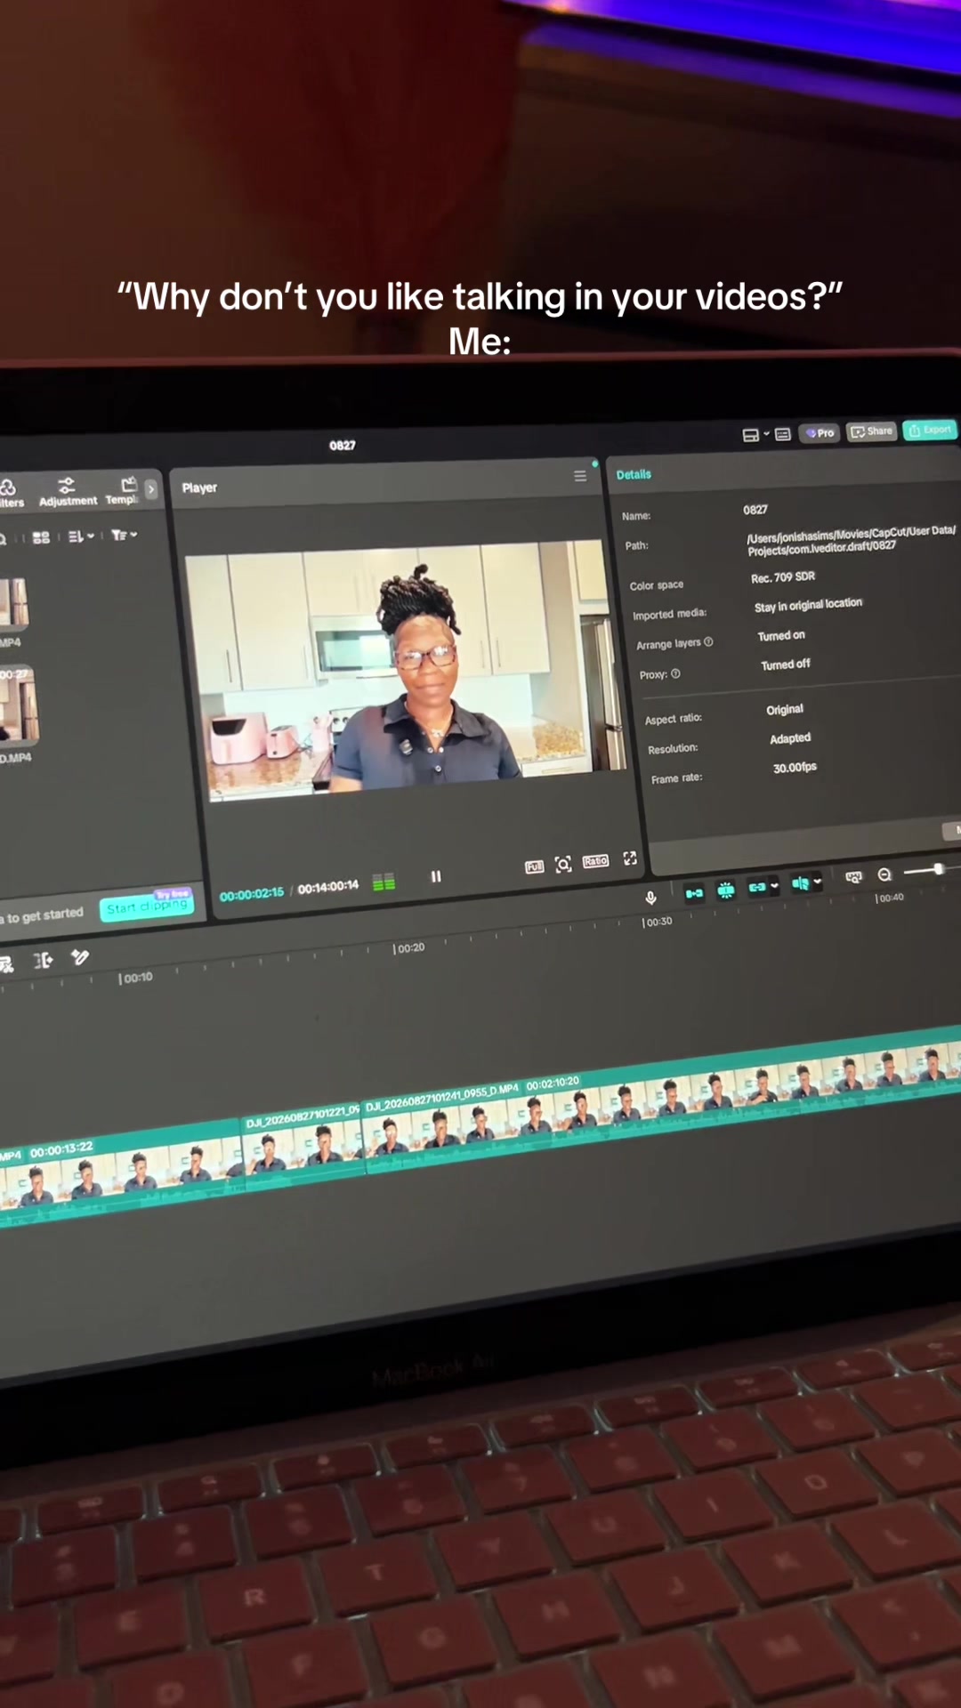Viewport: 961px width, 1708px height.
Task: Click the marker/pen tool in timeline toolbar
Action: click(80, 956)
